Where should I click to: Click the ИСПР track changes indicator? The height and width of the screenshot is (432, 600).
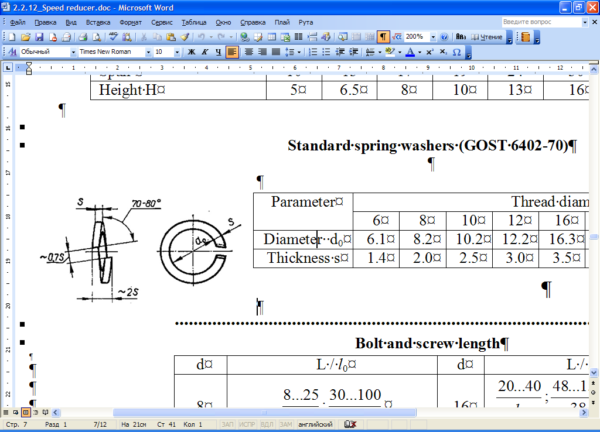[247, 424]
